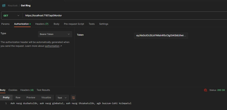The height and width of the screenshot is (110, 227).
Task: Toggle word wrap icon in response toolbar
Action: pos(73,98)
